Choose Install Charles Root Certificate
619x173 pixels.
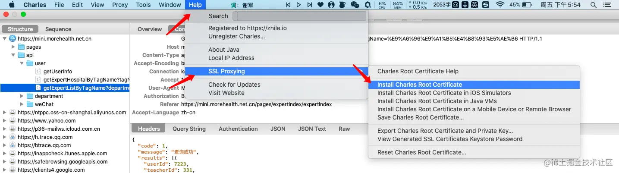(x=474, y=85)
